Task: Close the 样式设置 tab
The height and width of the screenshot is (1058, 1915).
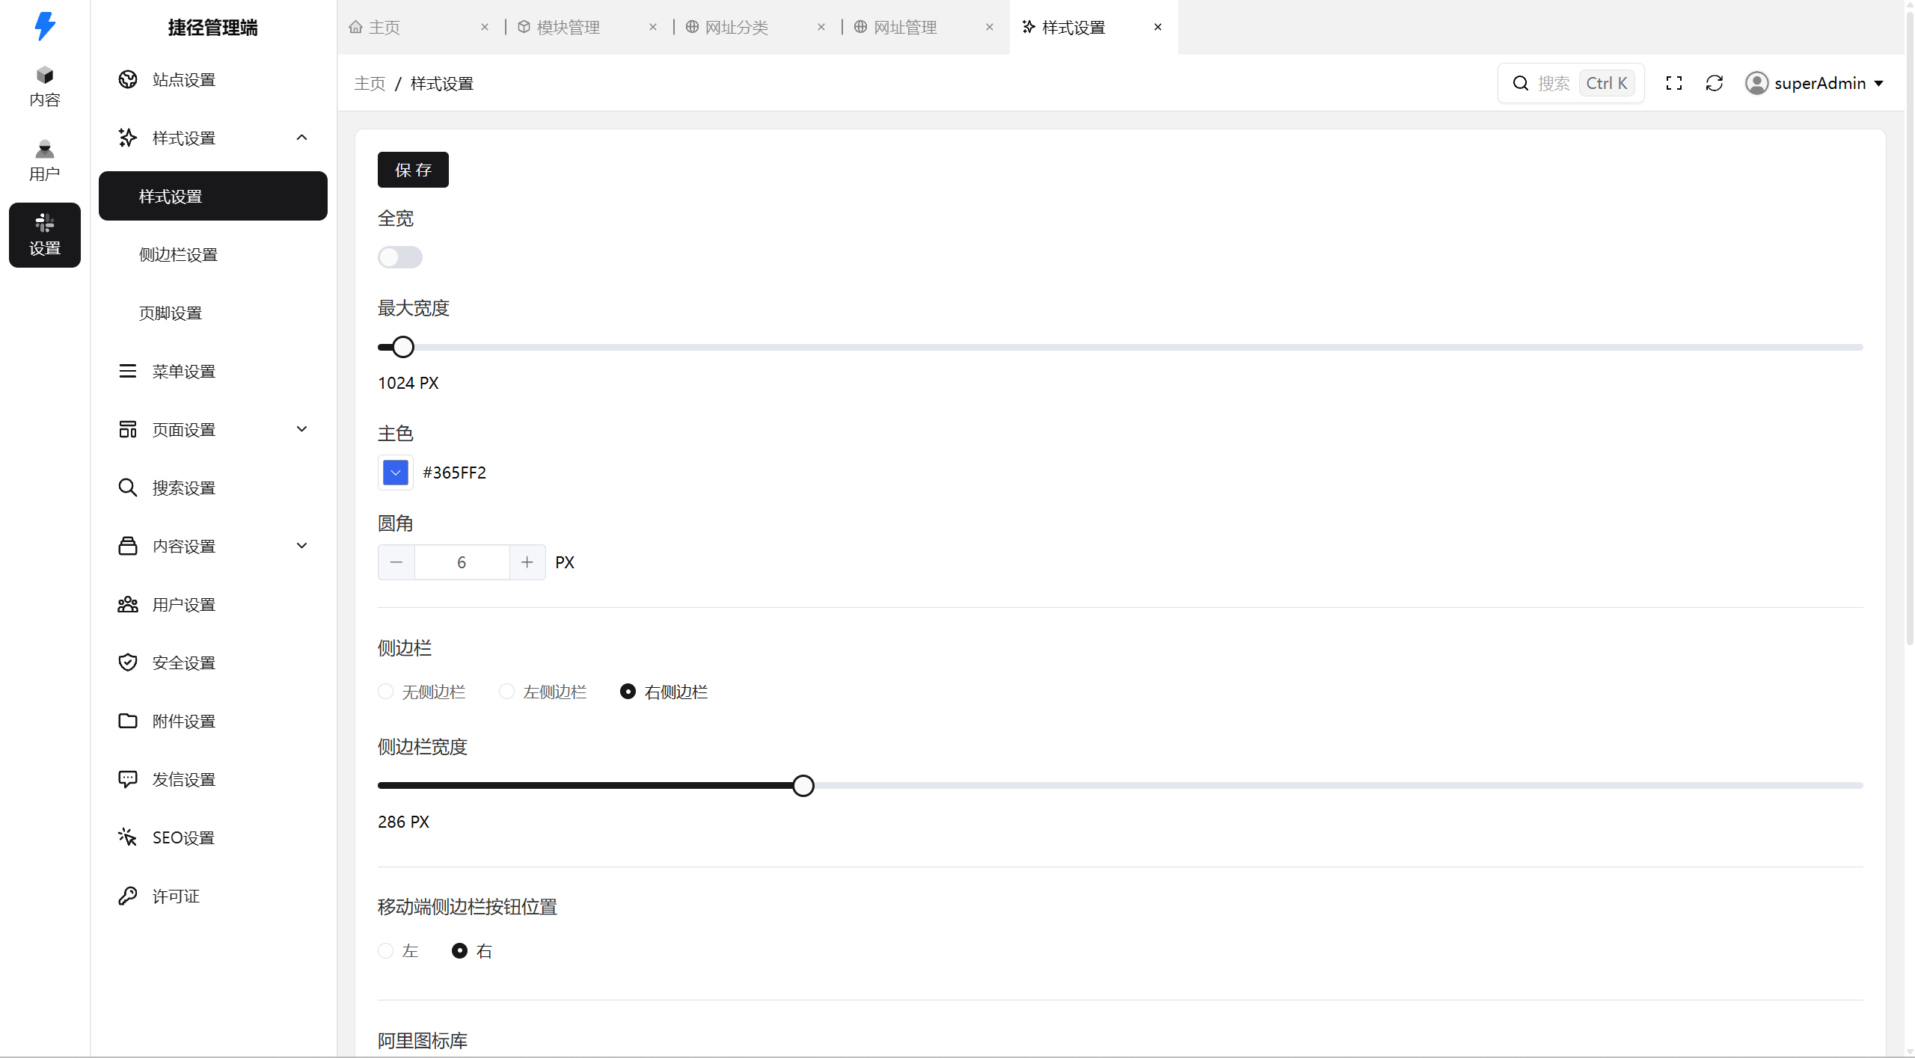Action: [1158, 27]
